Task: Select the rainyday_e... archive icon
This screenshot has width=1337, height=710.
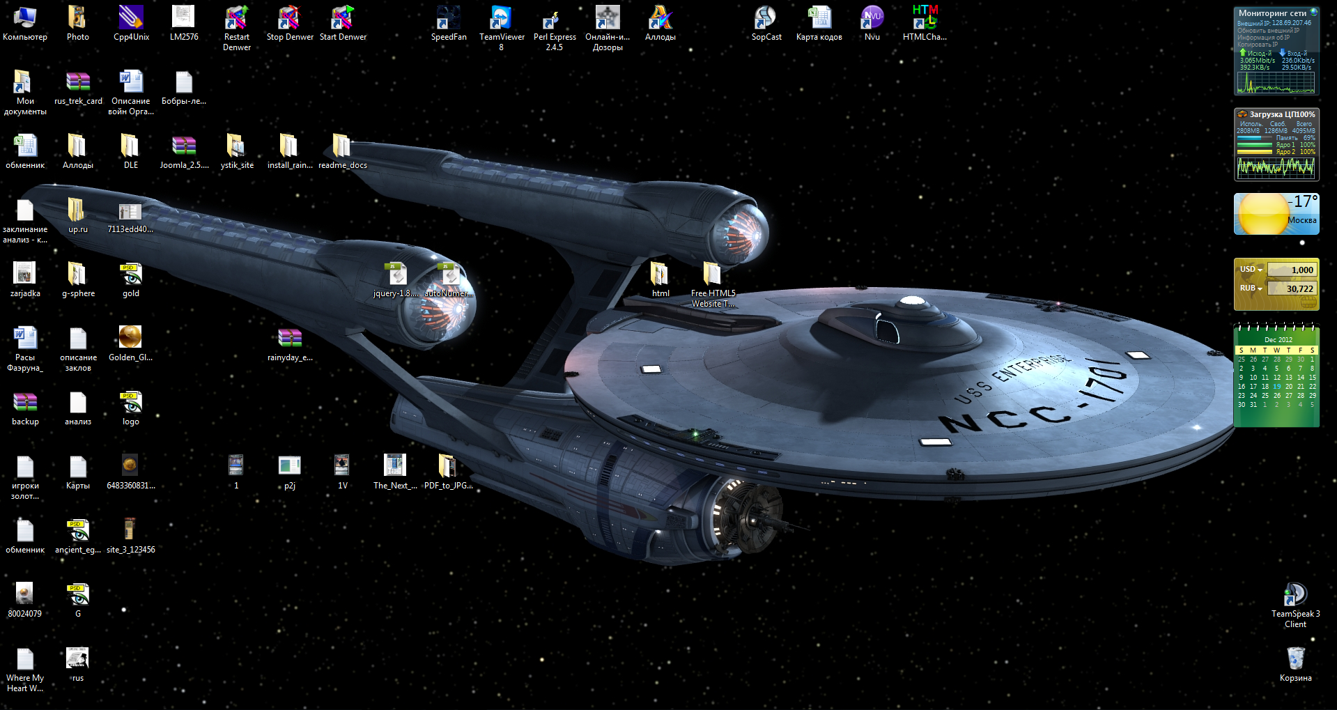Action: tap(290, 344)
